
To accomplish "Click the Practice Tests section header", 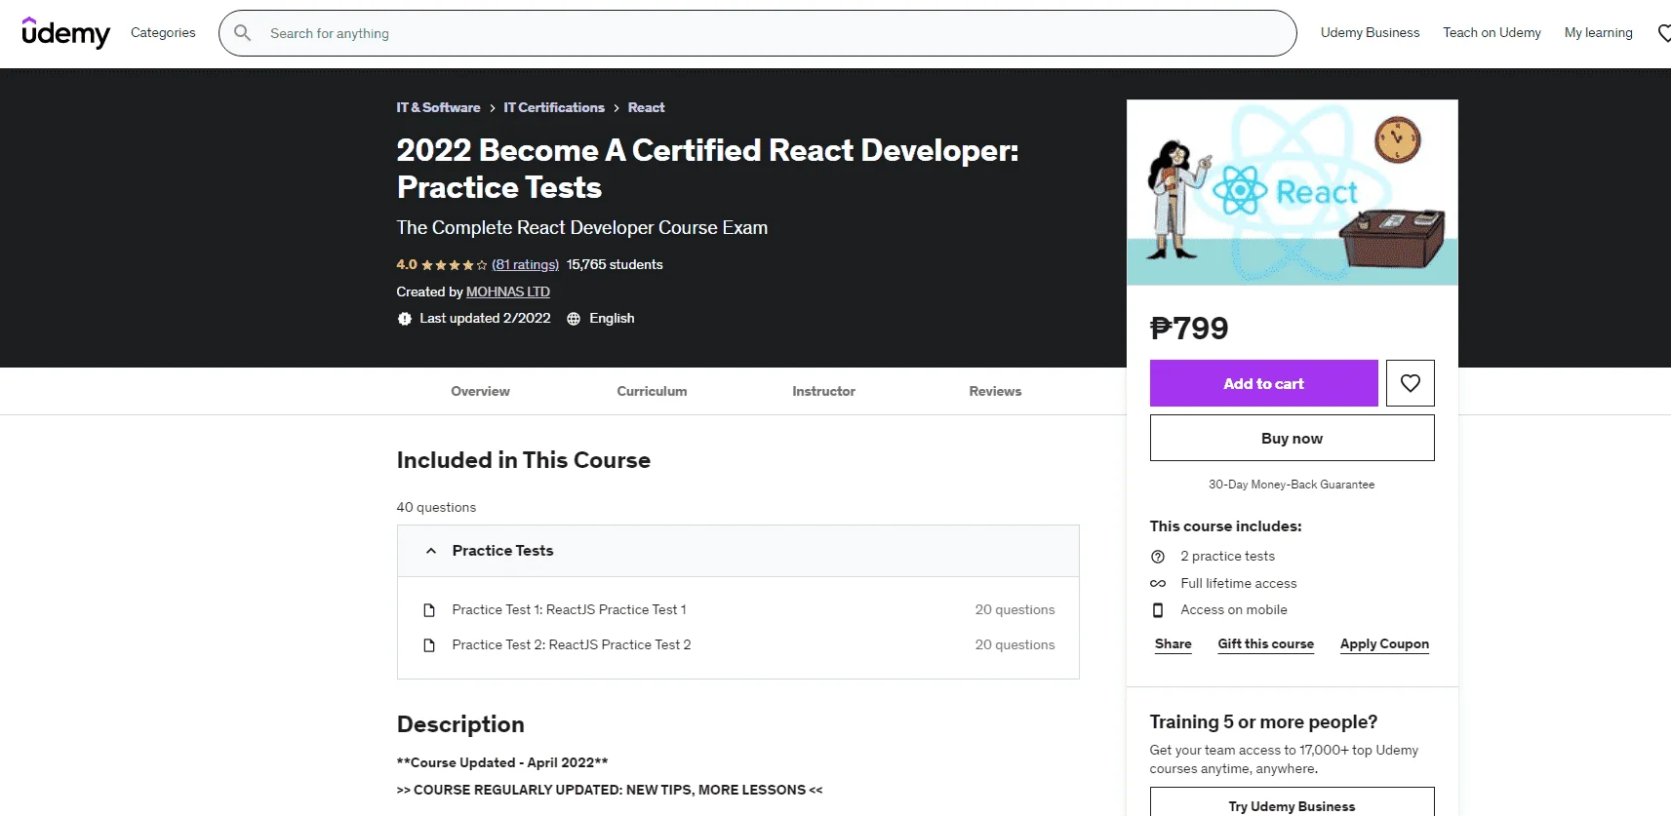I will [x=737, y=551].
